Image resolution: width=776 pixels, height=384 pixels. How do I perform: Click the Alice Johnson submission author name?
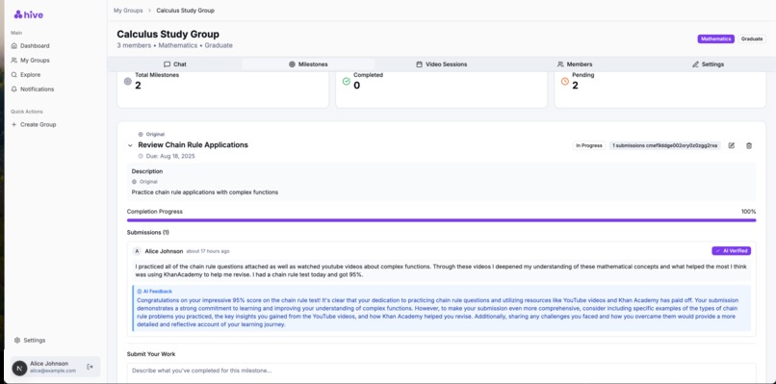point(164,251)
